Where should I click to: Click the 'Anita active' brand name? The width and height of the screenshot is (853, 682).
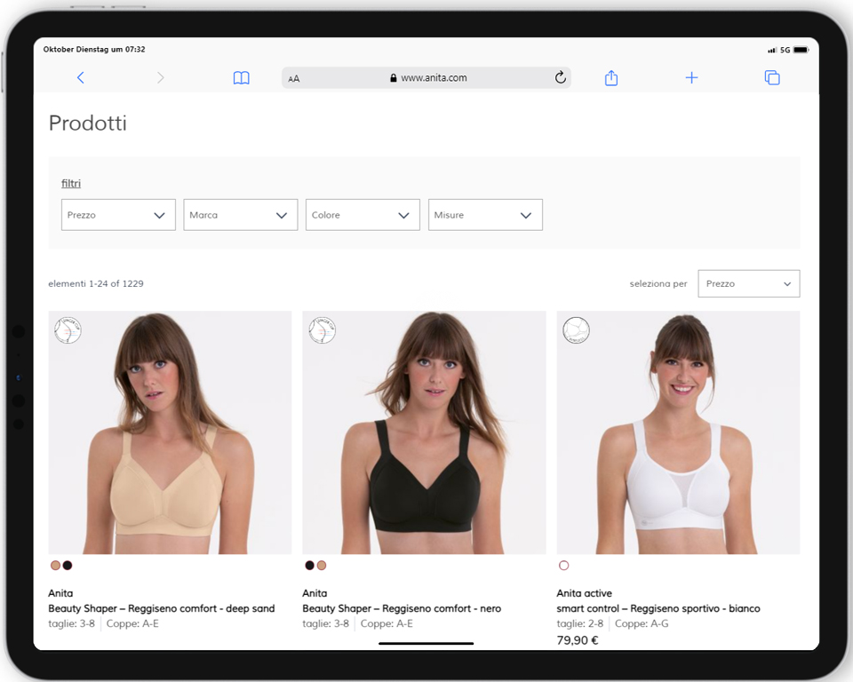(x=585, y=593)
